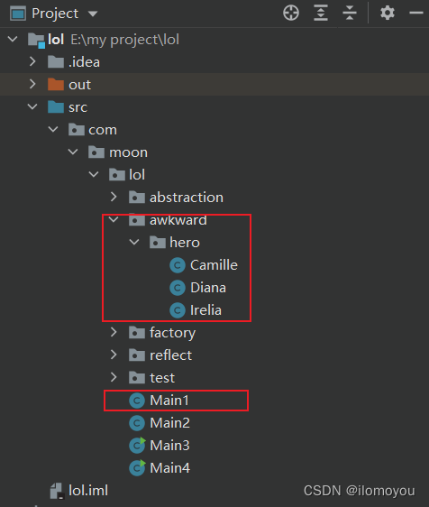Viewport: 429px width, 507px height.
Task: Click the Collapse All toolbar icon
Action: point(350,14)
